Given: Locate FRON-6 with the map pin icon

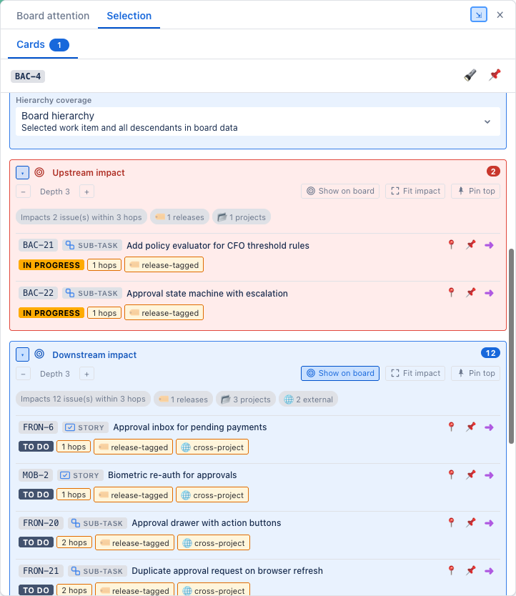Looking at the screenshot, I should pos(452,427).
